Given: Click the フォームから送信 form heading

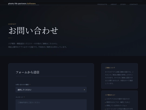Looking at the screenshot, I should click(28, 72).
